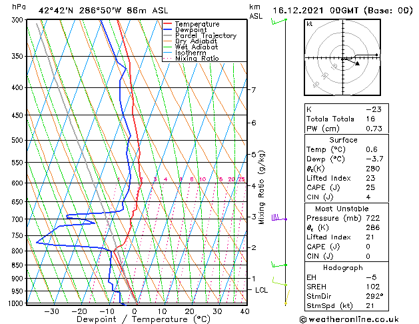This screenshot has width=419, height=324.
Task: Select the 'Wet Adiabat' legend label
Action: (197, 47)
